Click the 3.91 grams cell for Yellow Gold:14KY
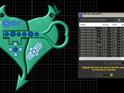124x93 pixels. pos(106,34)
